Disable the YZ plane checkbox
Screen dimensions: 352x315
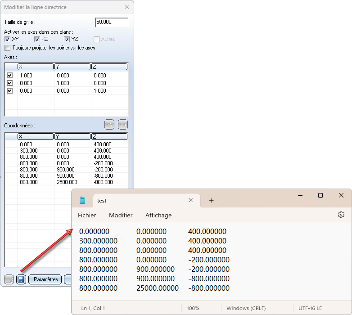coord(67,40)
